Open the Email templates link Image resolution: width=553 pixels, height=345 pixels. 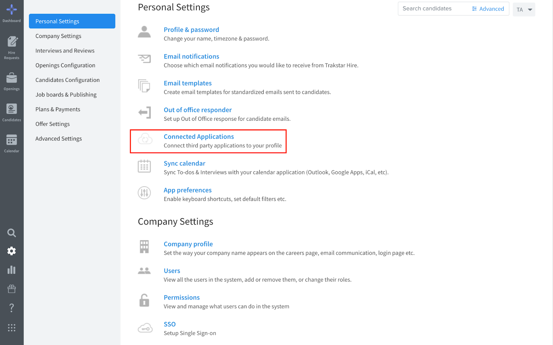[x=188, y=83]
